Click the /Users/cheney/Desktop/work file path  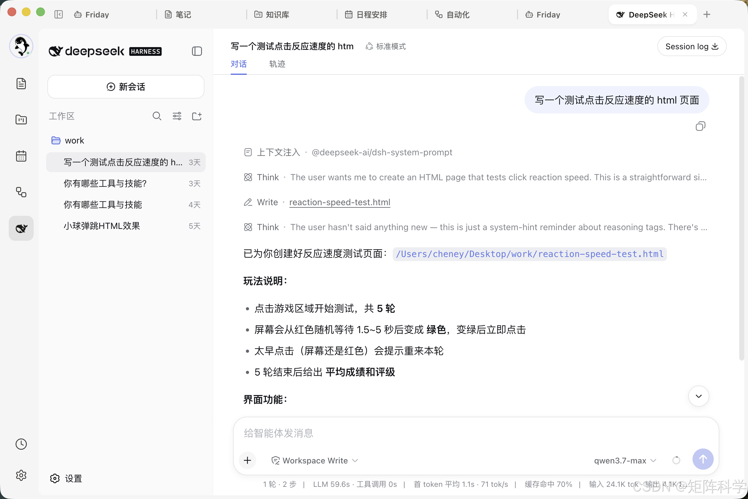click(529, 254)
